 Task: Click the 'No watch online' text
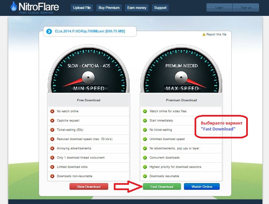[x=67, y=111]
